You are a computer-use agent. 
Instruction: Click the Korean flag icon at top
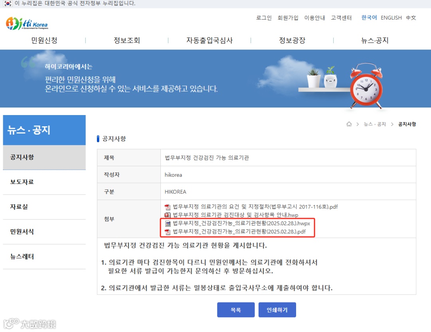[x=8, y=4]
